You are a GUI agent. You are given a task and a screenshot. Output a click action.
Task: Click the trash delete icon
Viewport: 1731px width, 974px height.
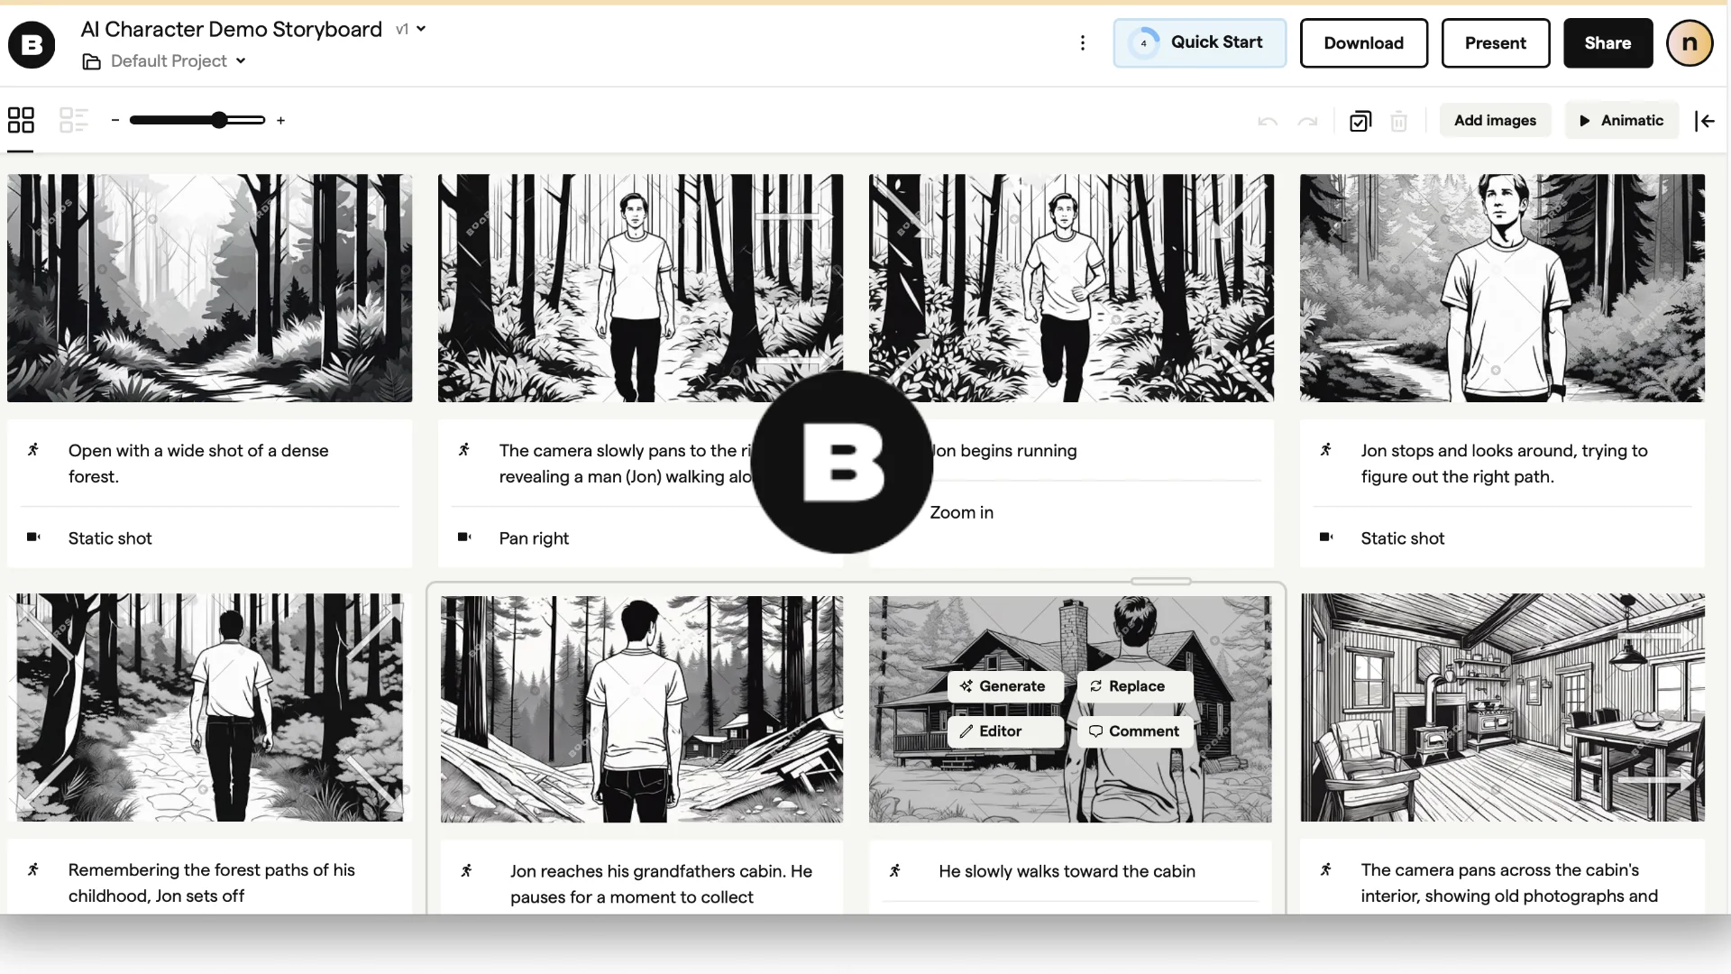pyautogui.click(x=1398, y=121)
